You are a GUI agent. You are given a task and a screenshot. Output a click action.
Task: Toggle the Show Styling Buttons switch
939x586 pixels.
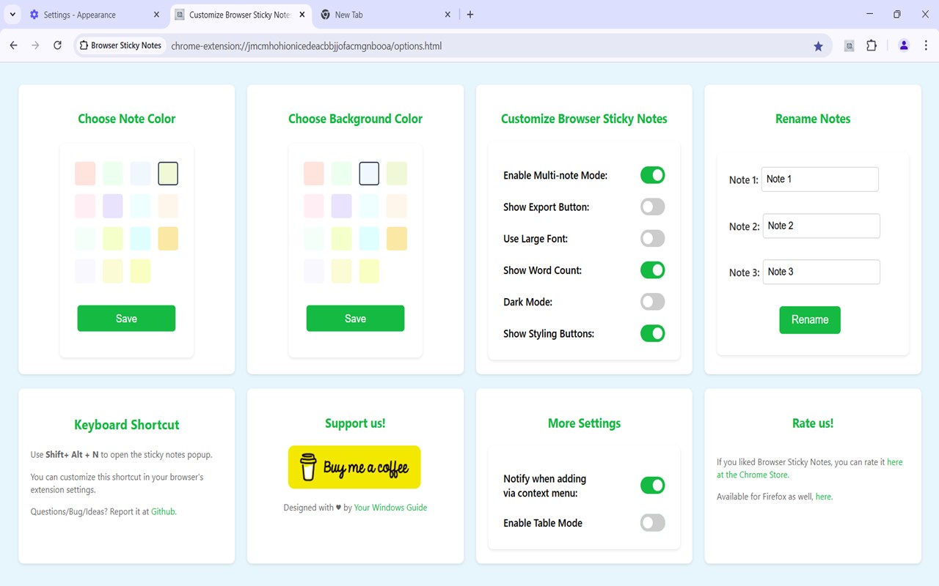pyautogui.click(x=652, y=333)
